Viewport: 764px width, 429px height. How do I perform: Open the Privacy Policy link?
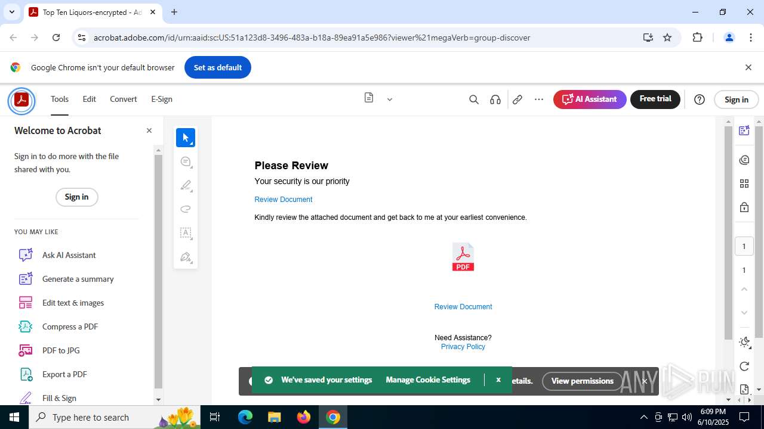tap(463, 347)
